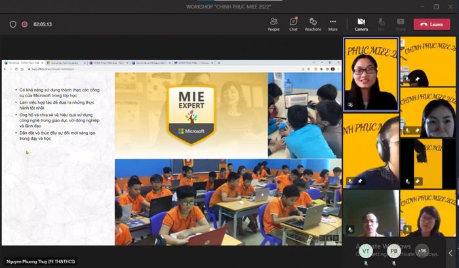Select the fourth tab in shared browser
This screenshot has height=268, width=459.
tap(151, 63)
